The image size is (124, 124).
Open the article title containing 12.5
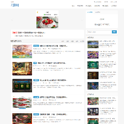[52, 63]
